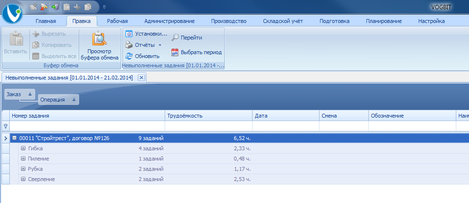Sort by Трудоёмкость column header
Image resolution: width=469 pixels, height=203 pixels.
209,116
